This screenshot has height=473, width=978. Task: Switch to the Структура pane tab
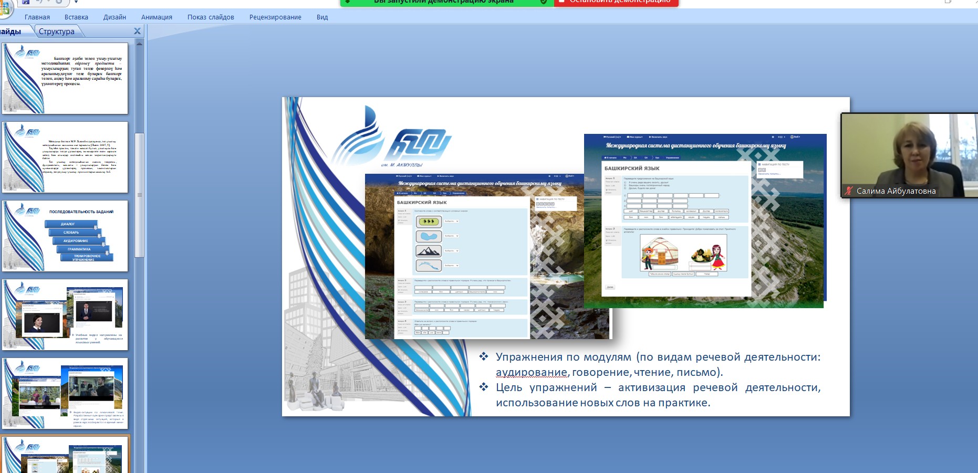pyautogui.click(x=57, y=31)
